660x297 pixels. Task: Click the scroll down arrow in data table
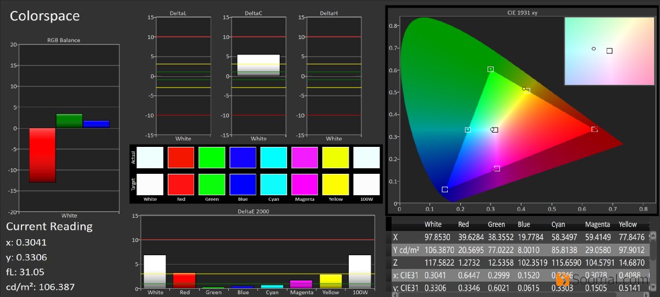point(653,286)
